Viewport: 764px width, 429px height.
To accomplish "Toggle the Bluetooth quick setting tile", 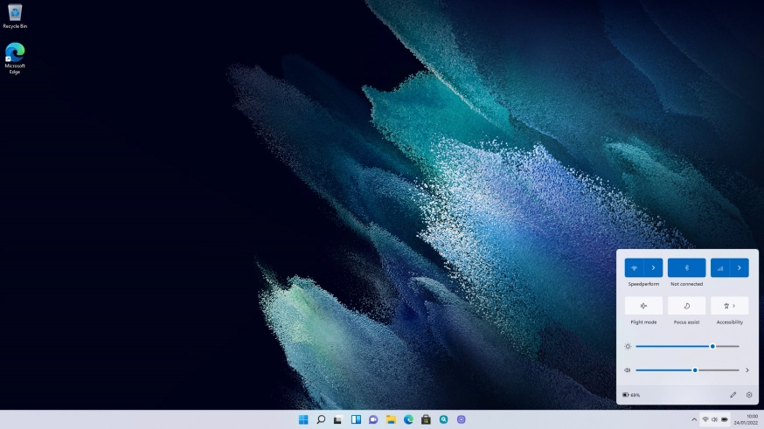I will (686, 268).
